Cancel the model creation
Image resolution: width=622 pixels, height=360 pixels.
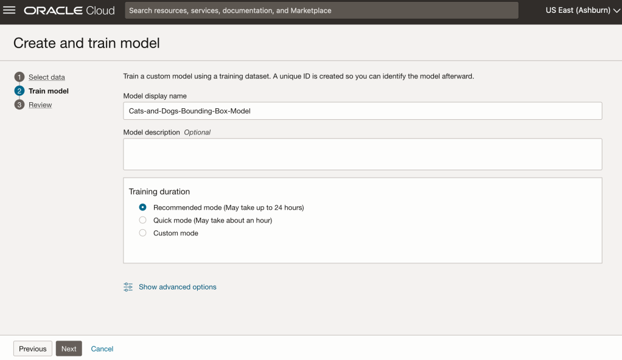102,348
